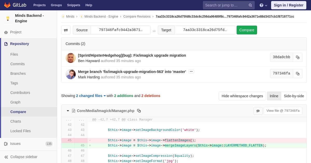Click Minds breadcrumb lightbulb icon
Viewport: 311px width, 163px height.
coord(63,17)
